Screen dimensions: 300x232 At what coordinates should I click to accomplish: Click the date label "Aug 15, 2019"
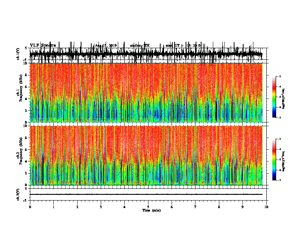click(x=106, y=45)
